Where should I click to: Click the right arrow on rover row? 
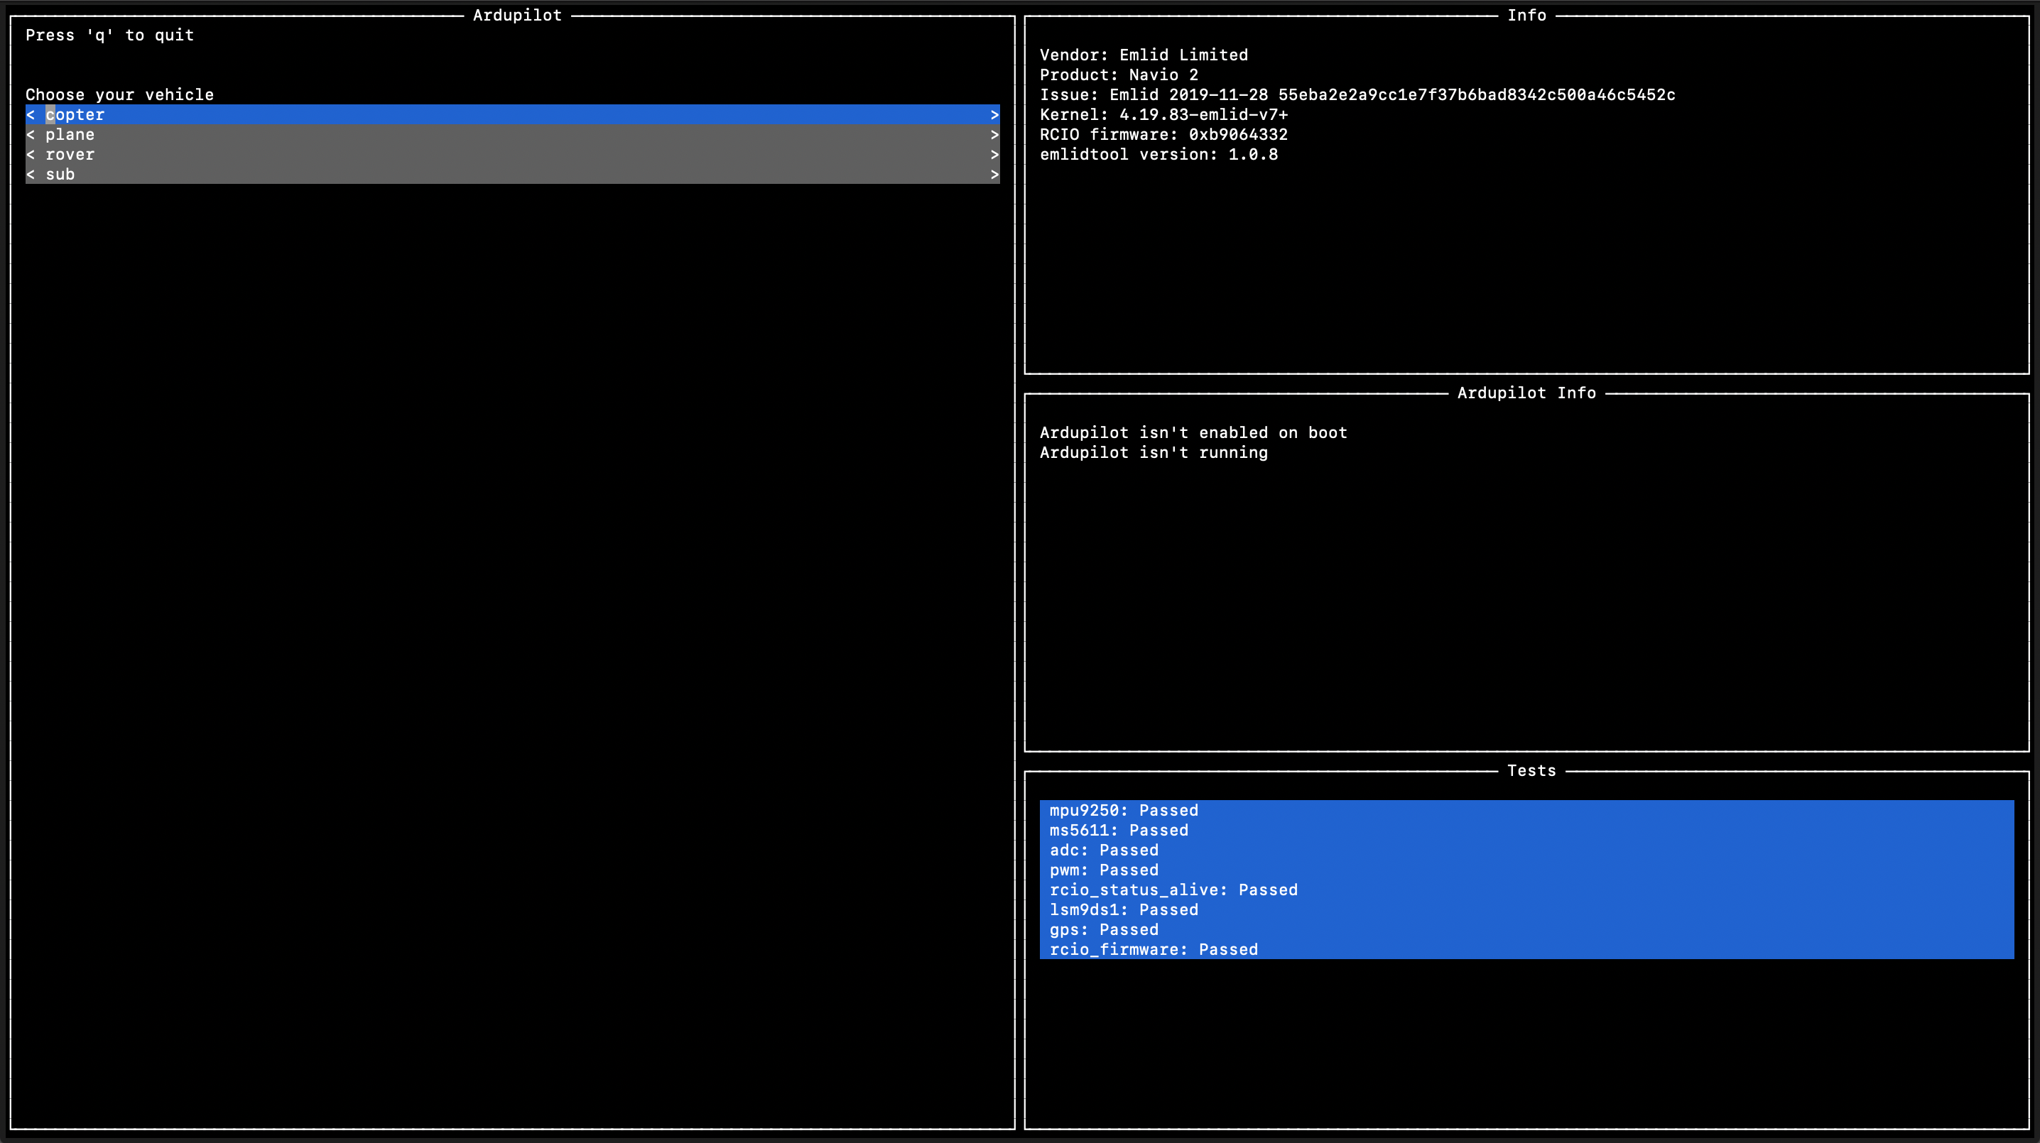994,154
